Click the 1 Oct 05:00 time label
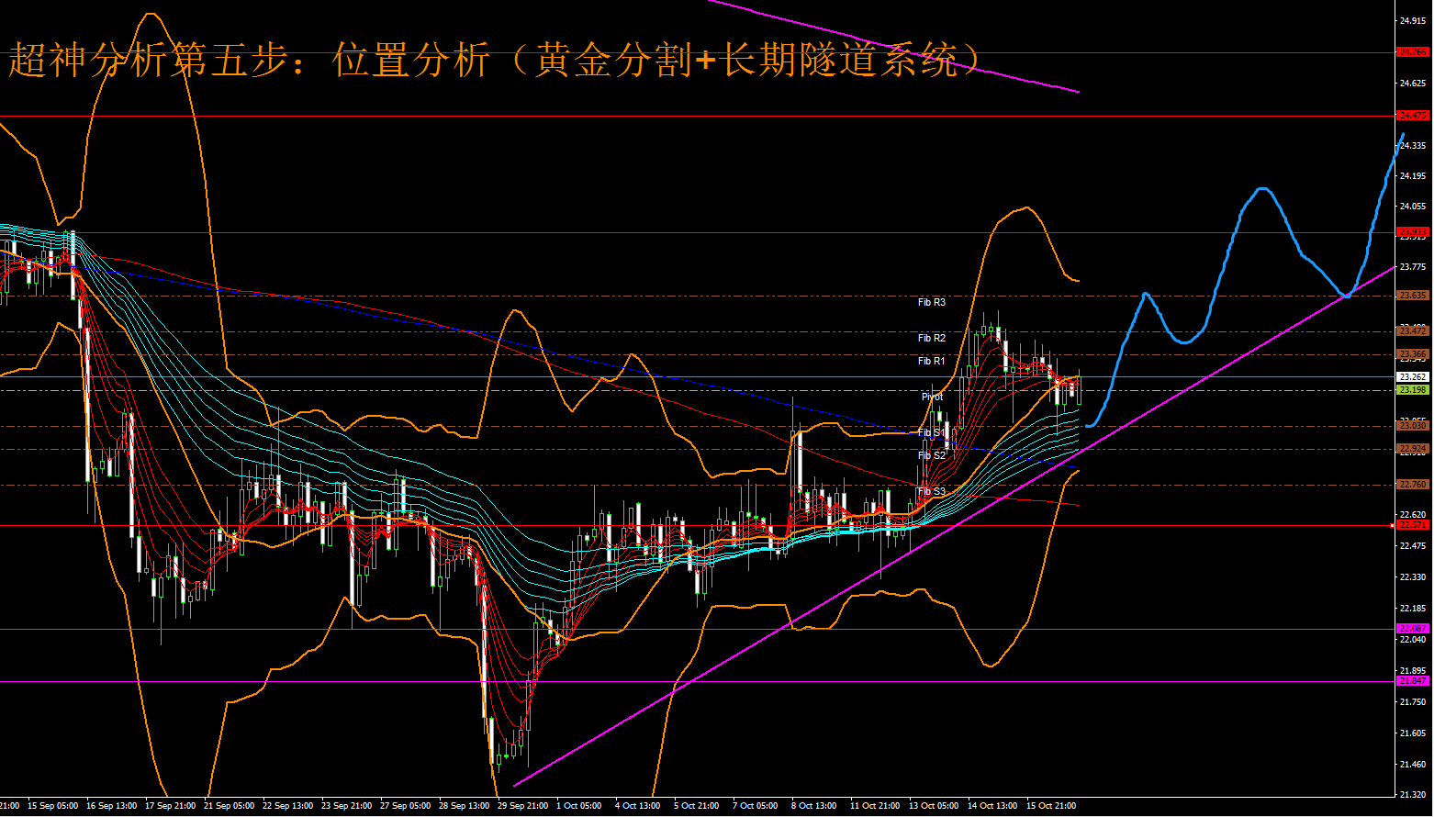This screenshot has height=817, width=1434. coord(578,806)
